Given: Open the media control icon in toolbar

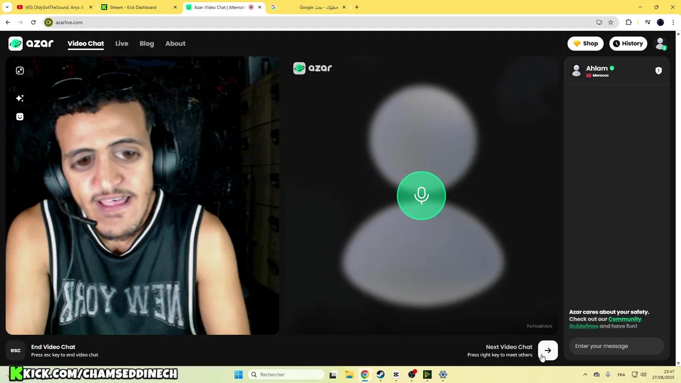Looking at the screenshot, I should 647,22.
